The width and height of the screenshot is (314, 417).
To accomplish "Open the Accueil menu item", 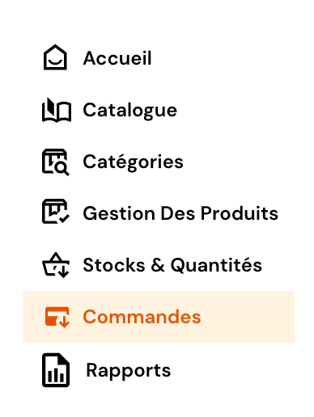I will (117, 58).
